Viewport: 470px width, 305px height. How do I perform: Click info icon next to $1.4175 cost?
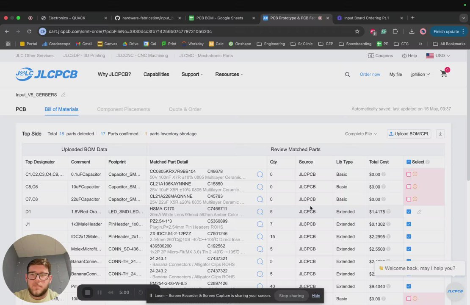tap(388, 211)
